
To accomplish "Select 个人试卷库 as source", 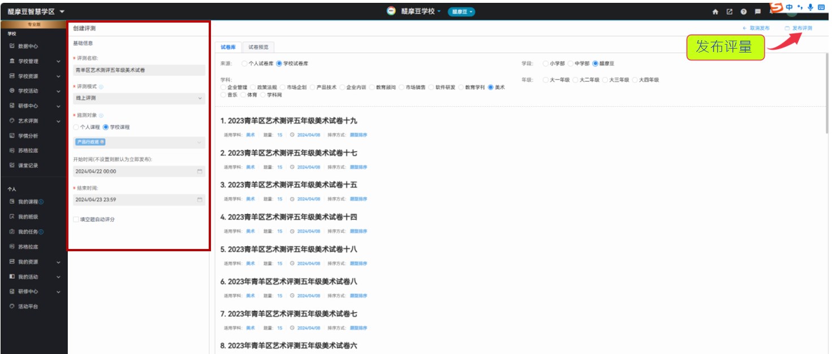I will tap(244, 64).
